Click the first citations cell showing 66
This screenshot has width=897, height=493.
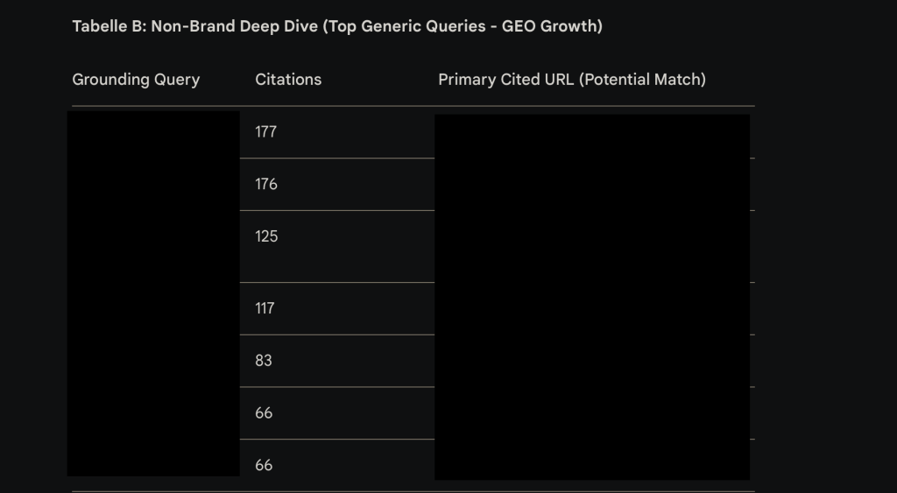264,413
